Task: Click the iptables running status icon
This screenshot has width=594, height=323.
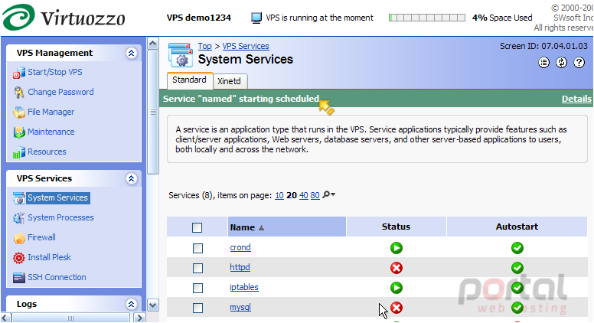Action: tap(397, 288)
